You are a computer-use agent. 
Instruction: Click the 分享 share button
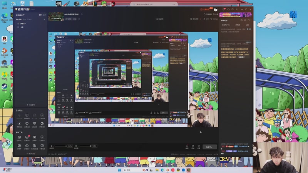pos(216,14)
